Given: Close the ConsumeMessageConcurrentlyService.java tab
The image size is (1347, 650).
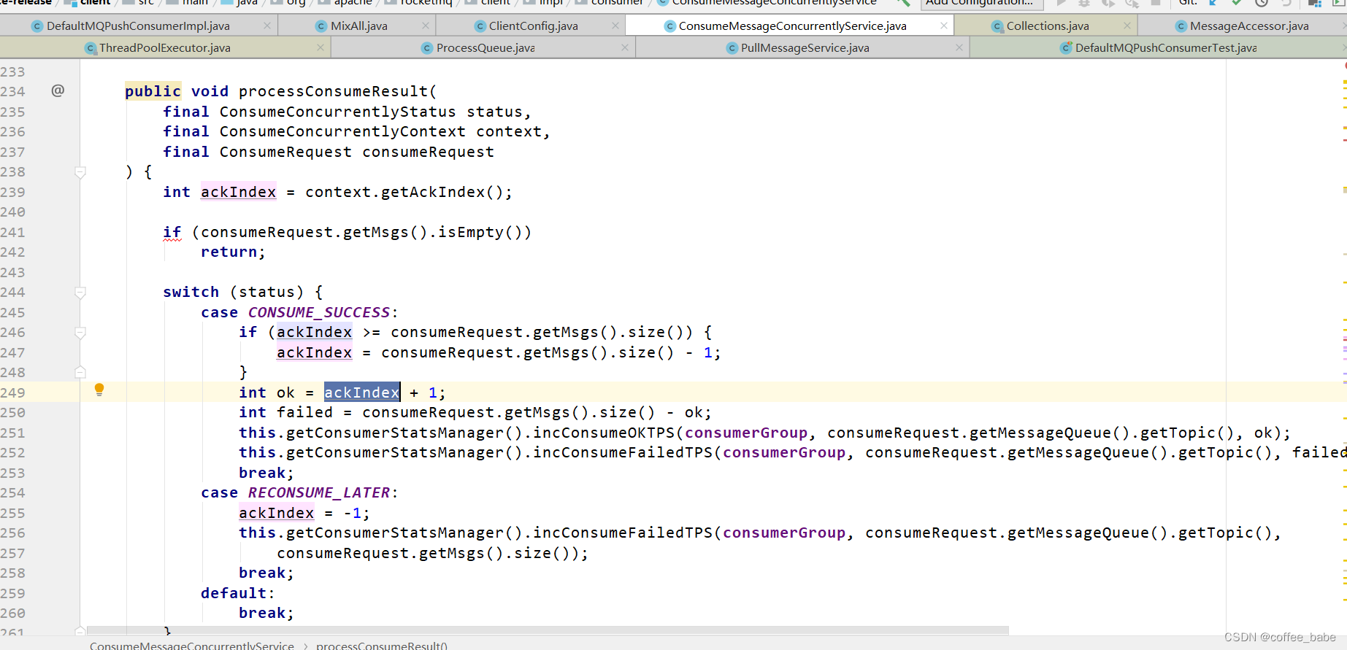Looking at the screenshot, I should [944, 26].
